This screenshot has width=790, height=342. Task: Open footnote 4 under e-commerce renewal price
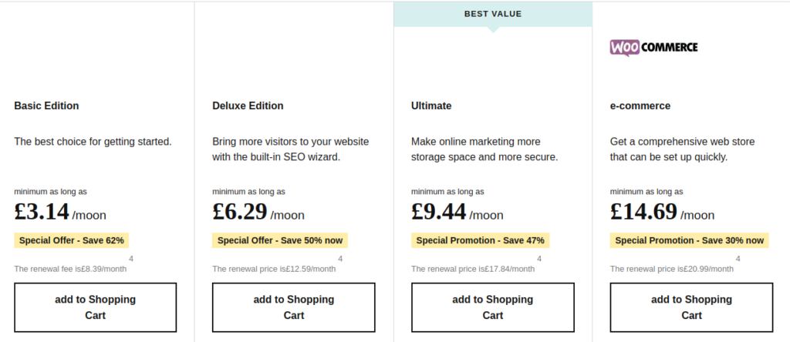coord(738,259)
